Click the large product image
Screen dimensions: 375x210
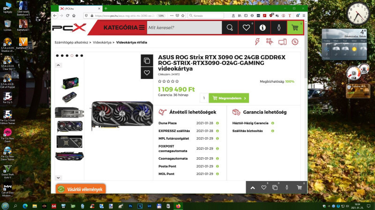122,116
